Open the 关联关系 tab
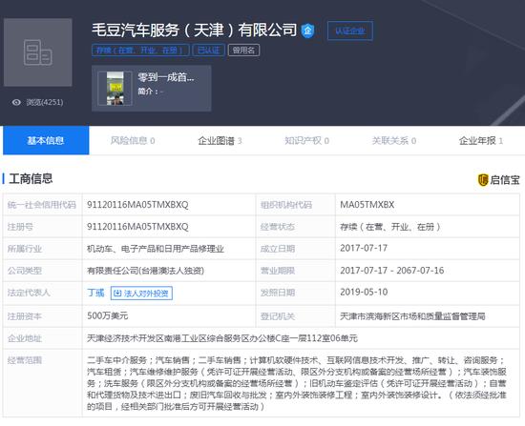 pos(394,140)
